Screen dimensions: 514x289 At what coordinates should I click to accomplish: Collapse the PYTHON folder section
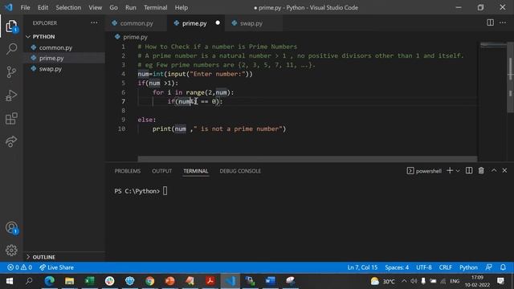(64, 37)
